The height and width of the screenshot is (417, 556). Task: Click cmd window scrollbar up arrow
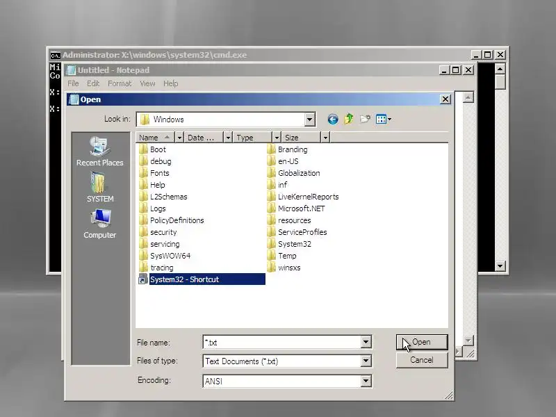pyautogui.click(x=500, y=68)
